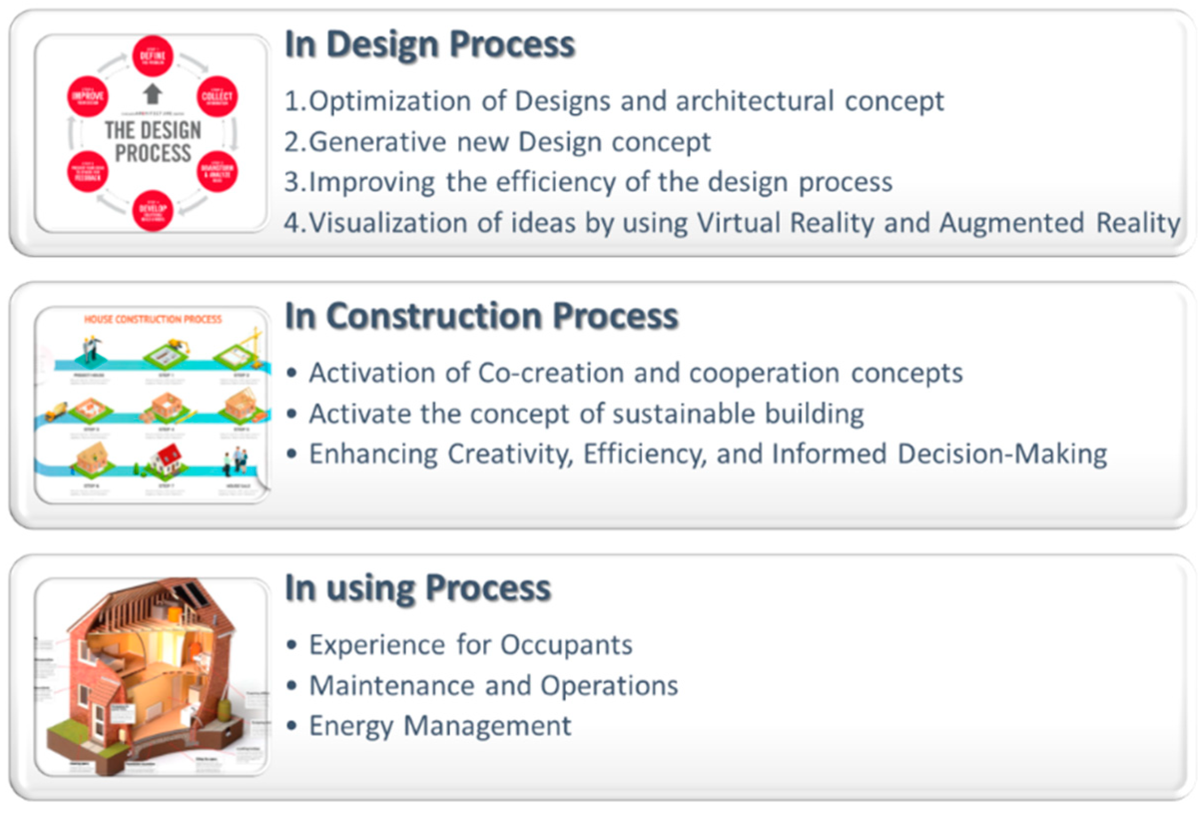This screenshot has height=814, width=1198.
Task: Click the red Collect circle
Action: pyautogui.click(x=217, y=96)
